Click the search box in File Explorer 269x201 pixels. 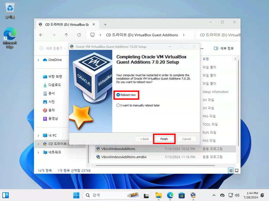[x=219, y=35]
